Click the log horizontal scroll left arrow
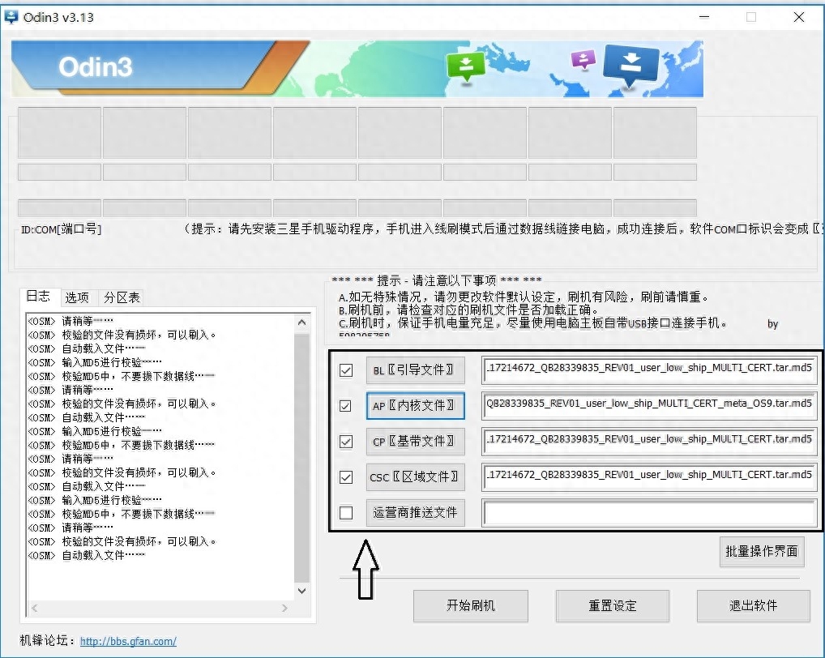The width and height of the screenshot is (825, 658). pos(35,608)
